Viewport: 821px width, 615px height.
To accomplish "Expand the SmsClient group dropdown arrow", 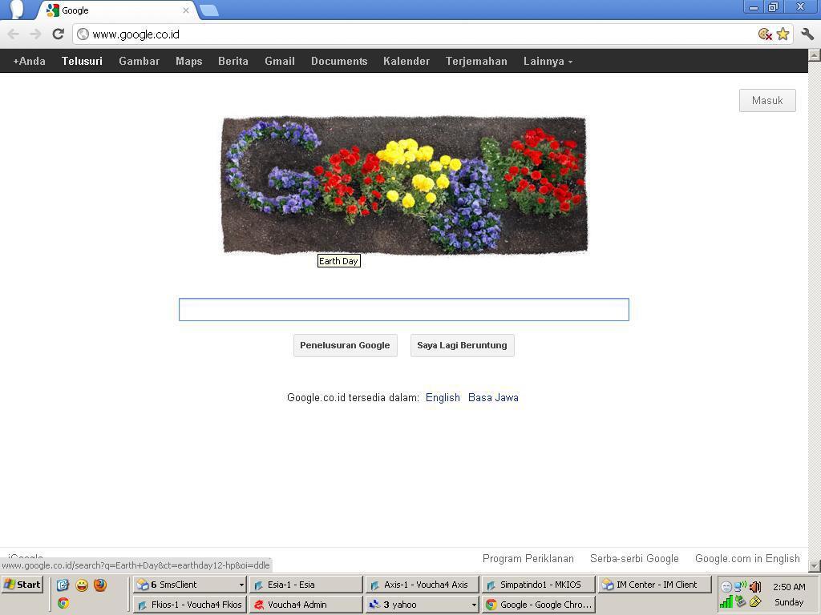I will tap(241, 585).
